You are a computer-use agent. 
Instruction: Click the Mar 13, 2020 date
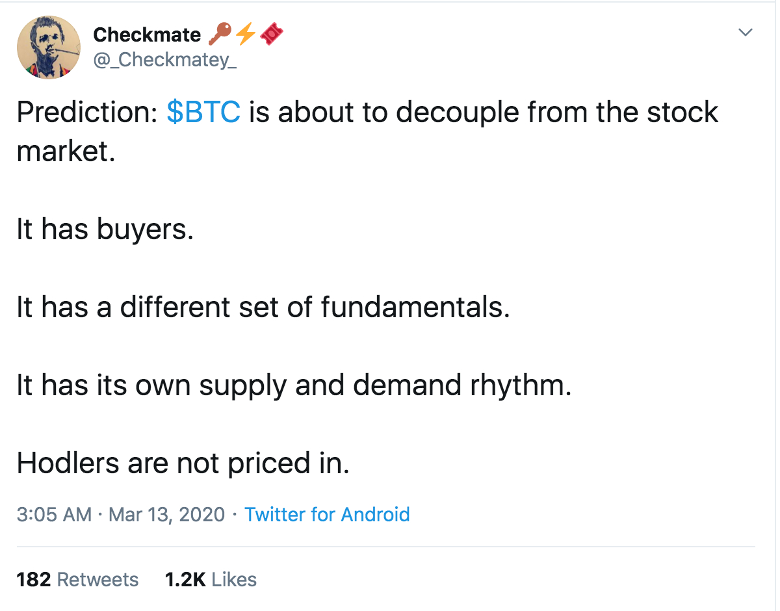[166, 515]
